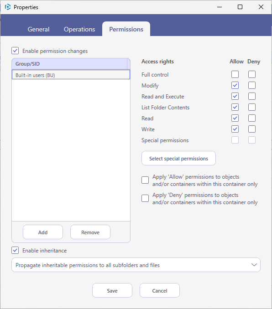Switch to the General tab
Viewport: 272px width, 309px height.
38,29
